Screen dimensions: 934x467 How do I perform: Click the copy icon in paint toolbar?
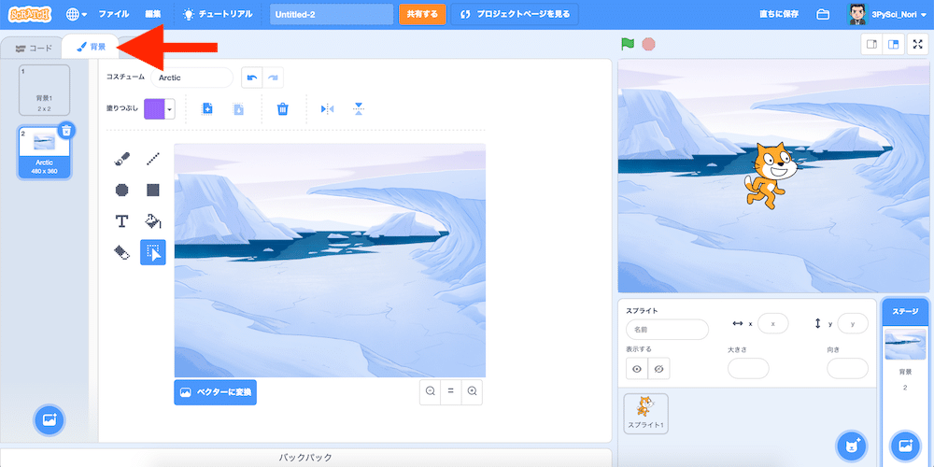207,109
